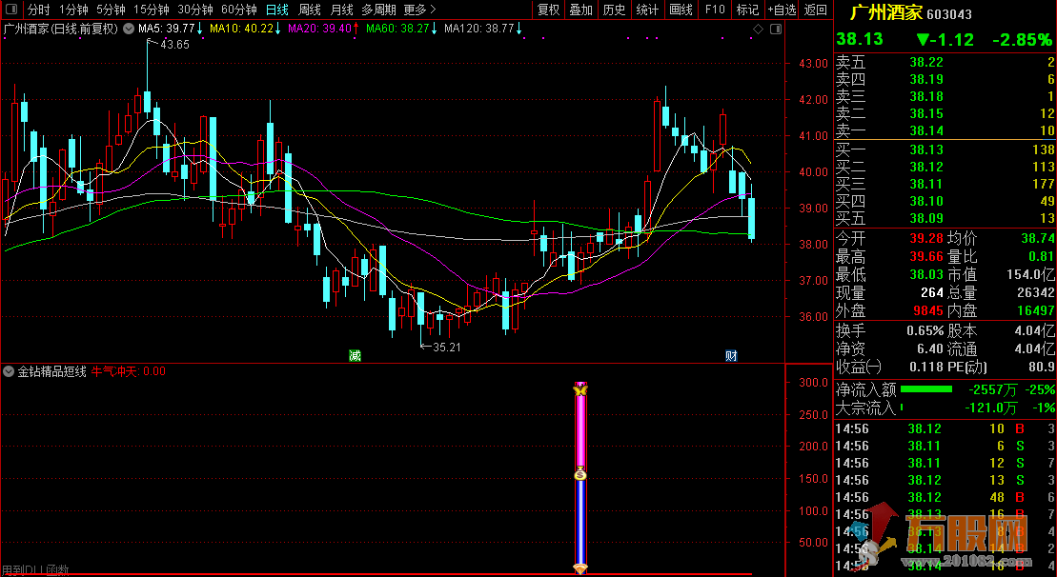This screenshot has width=1057, height=577.
Task: Click the 返回 back button
Action: point(816,10)
